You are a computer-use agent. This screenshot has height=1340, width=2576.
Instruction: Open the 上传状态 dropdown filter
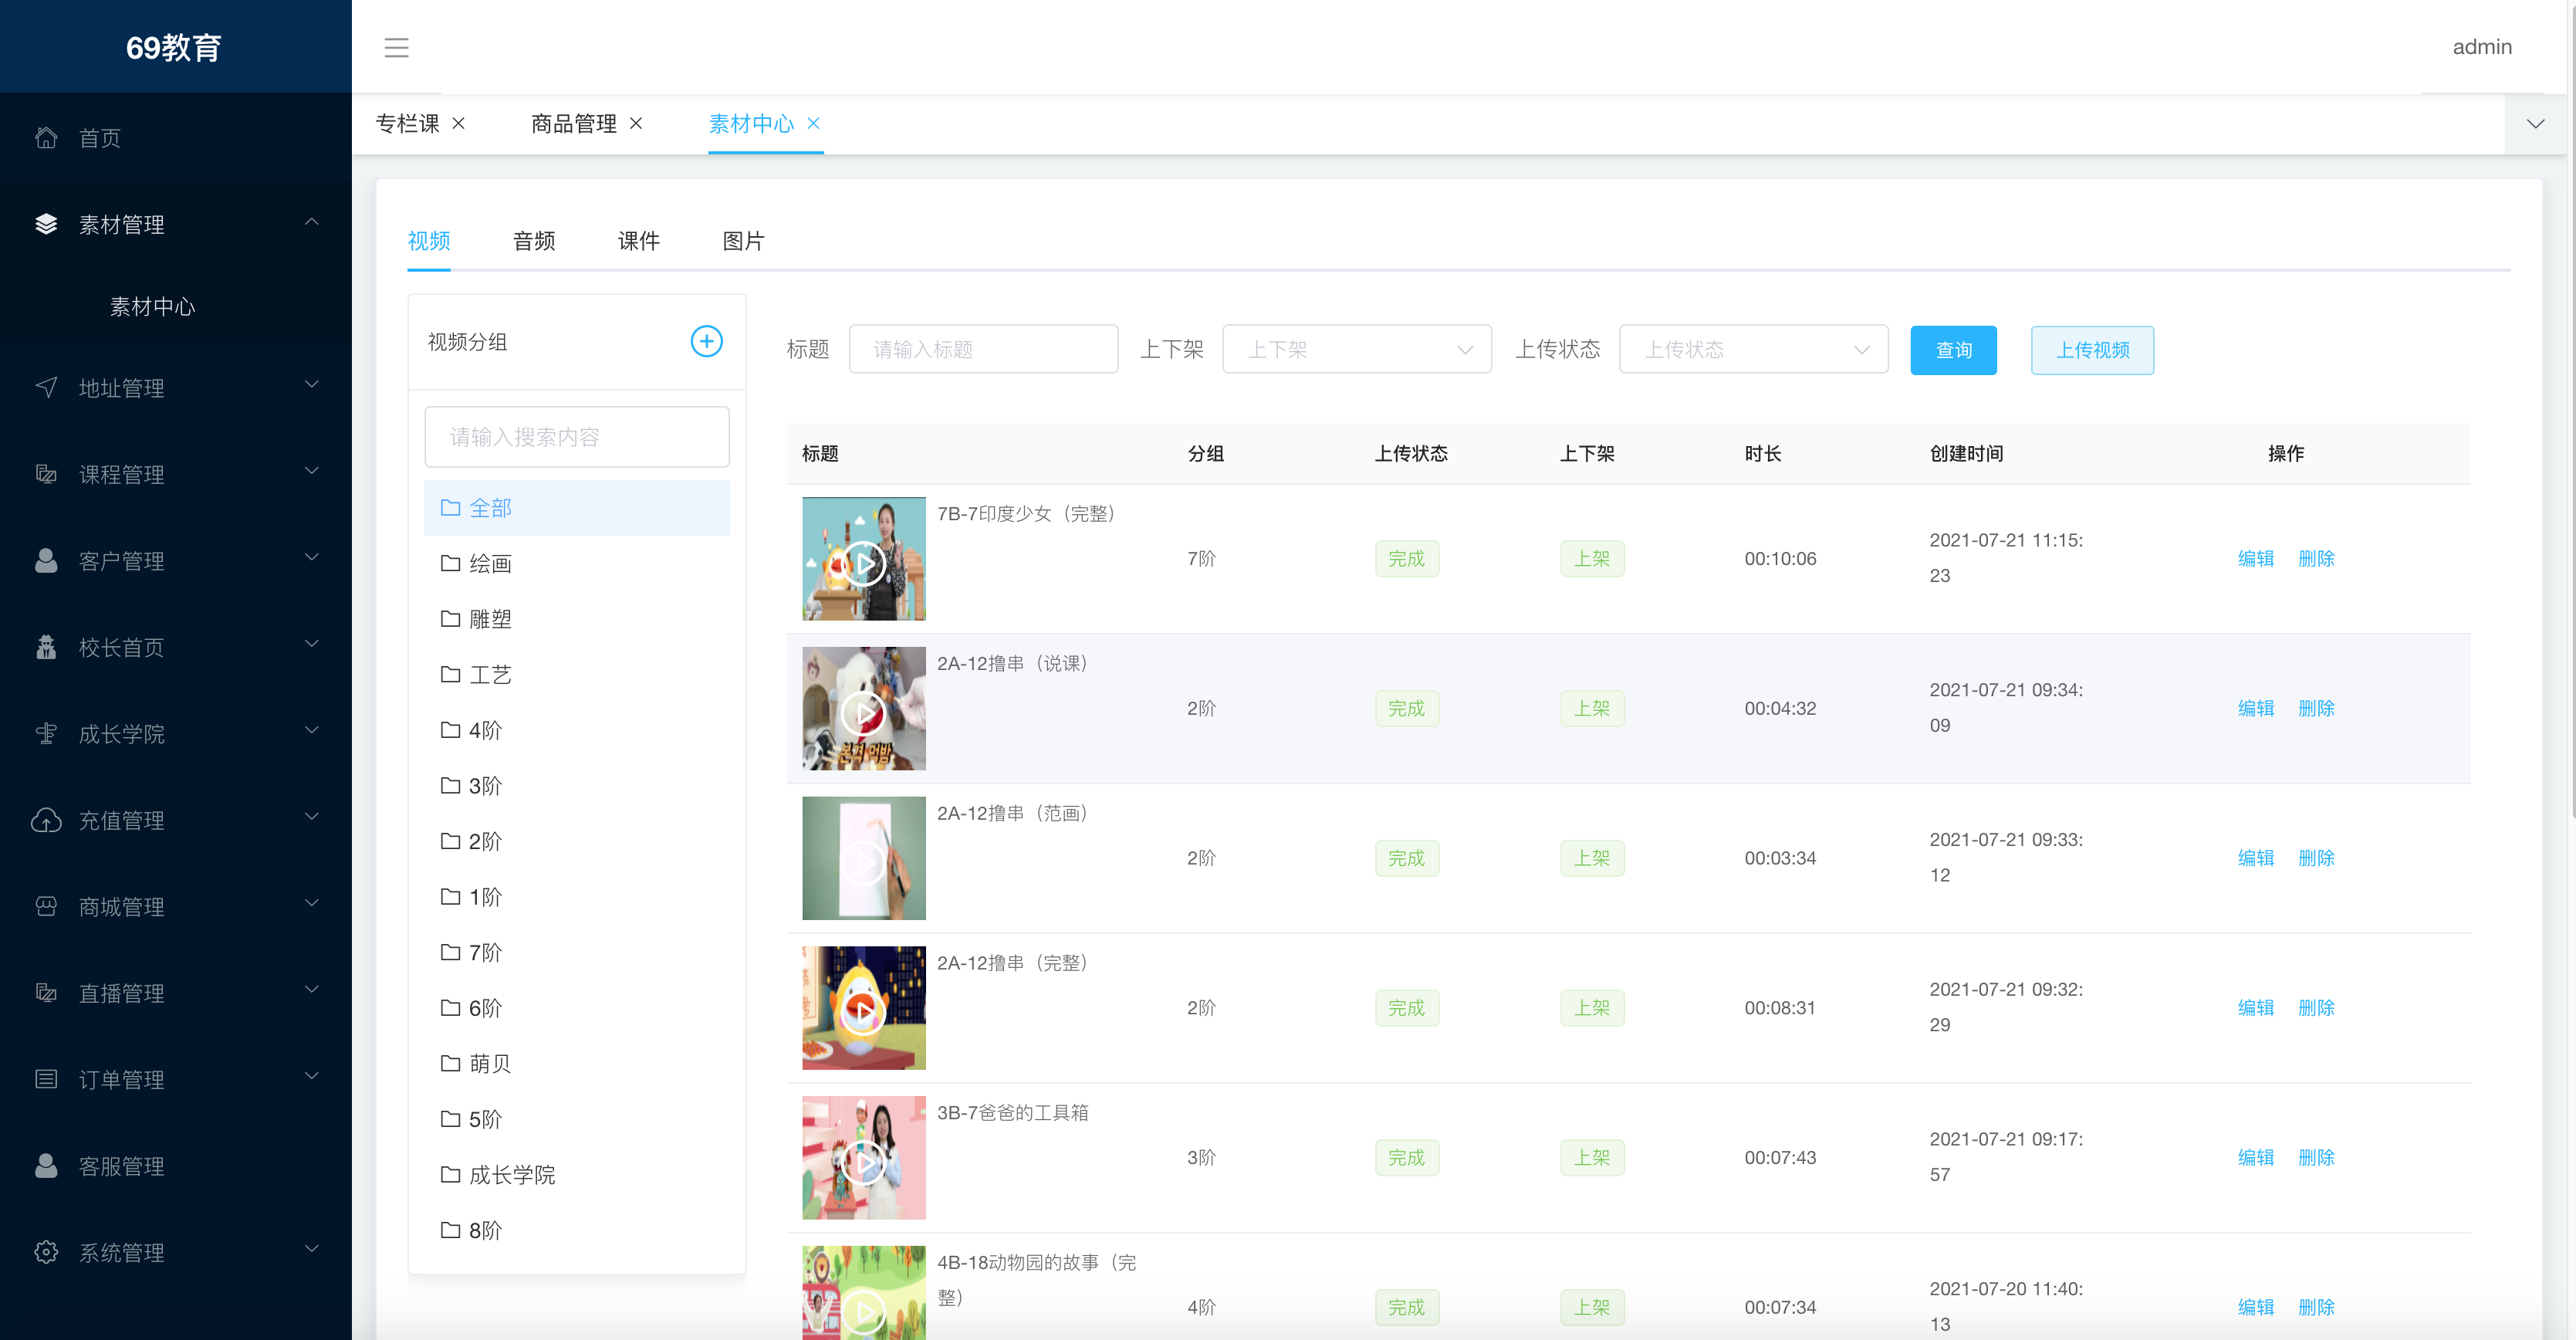click(x=1753, y=349)
